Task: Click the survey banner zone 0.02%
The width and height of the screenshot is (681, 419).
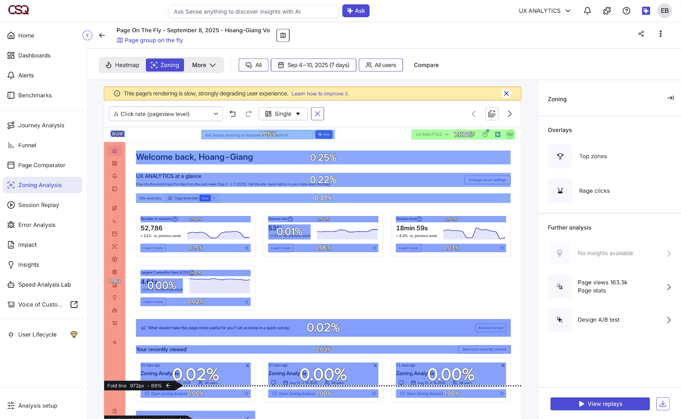Action: point(323,328)
